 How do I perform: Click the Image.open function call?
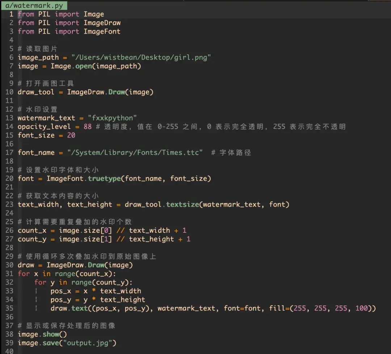point(72,66)
